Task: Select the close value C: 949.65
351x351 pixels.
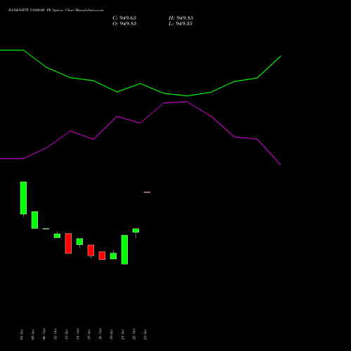Action: (x=124, y=18)
